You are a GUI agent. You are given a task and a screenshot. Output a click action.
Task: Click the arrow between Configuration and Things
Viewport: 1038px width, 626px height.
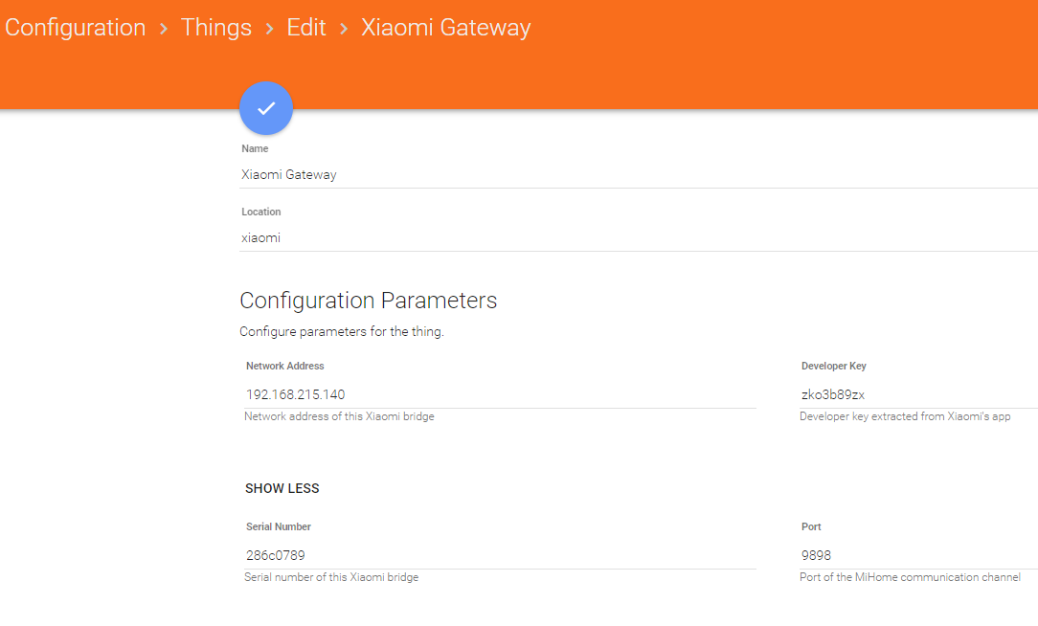164,29
